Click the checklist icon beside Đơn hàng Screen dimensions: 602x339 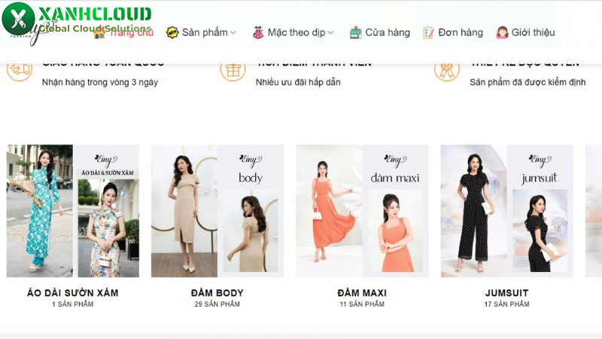pos(428,32)
